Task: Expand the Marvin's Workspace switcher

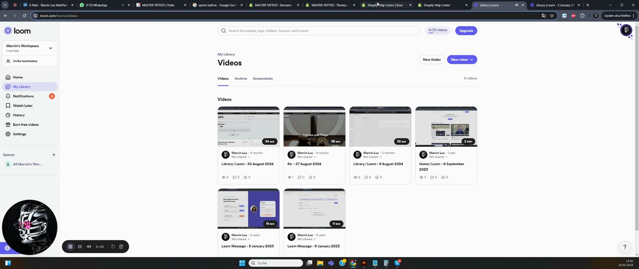Action: [x=51, y=48]
